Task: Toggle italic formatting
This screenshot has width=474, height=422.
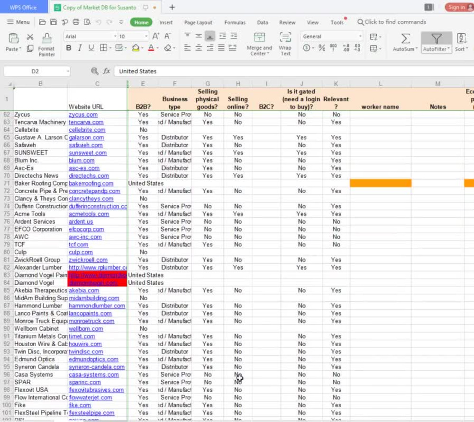Action: (x=79, y=48)
